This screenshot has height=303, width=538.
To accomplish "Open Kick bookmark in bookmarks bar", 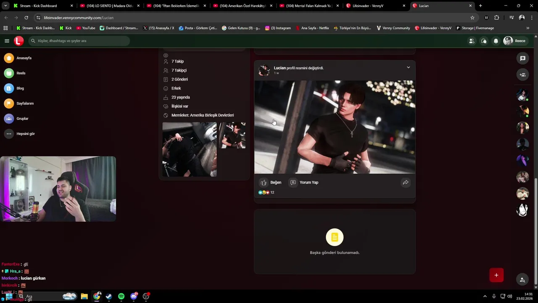I will click(x=66, y=28).
